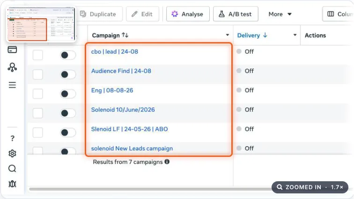
Task: Select checkbox for Slenoid LF | 24-05-26 | ABO
Action: pos(38,132)
